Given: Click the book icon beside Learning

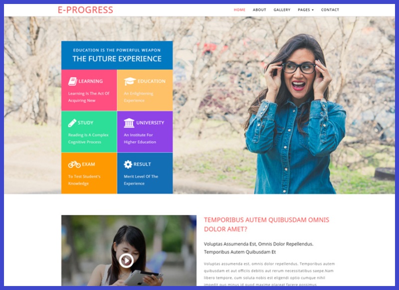Looking at the screenshot, I should click(x=72, y=81).
